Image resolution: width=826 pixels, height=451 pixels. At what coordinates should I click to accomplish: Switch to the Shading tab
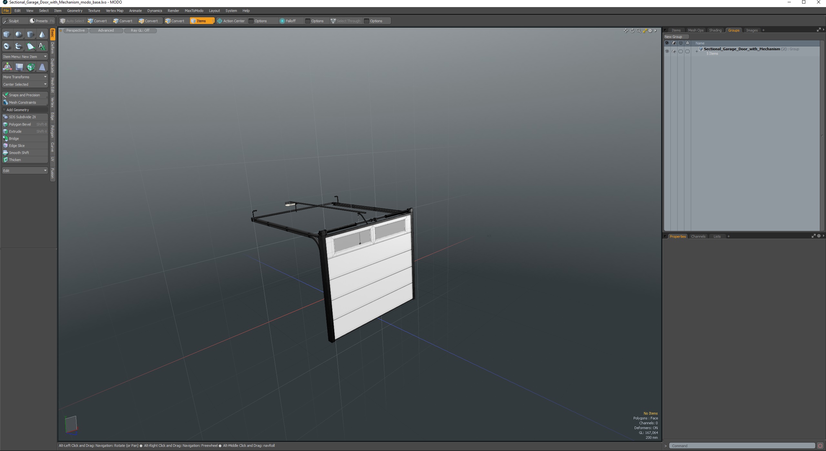715,30
